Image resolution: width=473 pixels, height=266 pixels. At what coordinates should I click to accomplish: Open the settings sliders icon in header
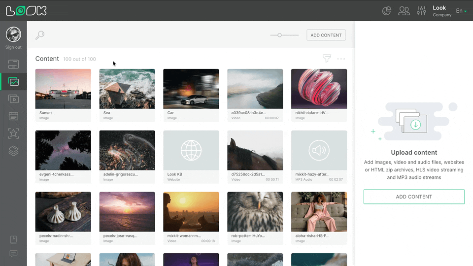tap(421, 11)
